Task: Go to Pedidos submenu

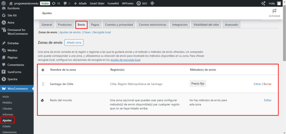Action: [x=7, y=103]
